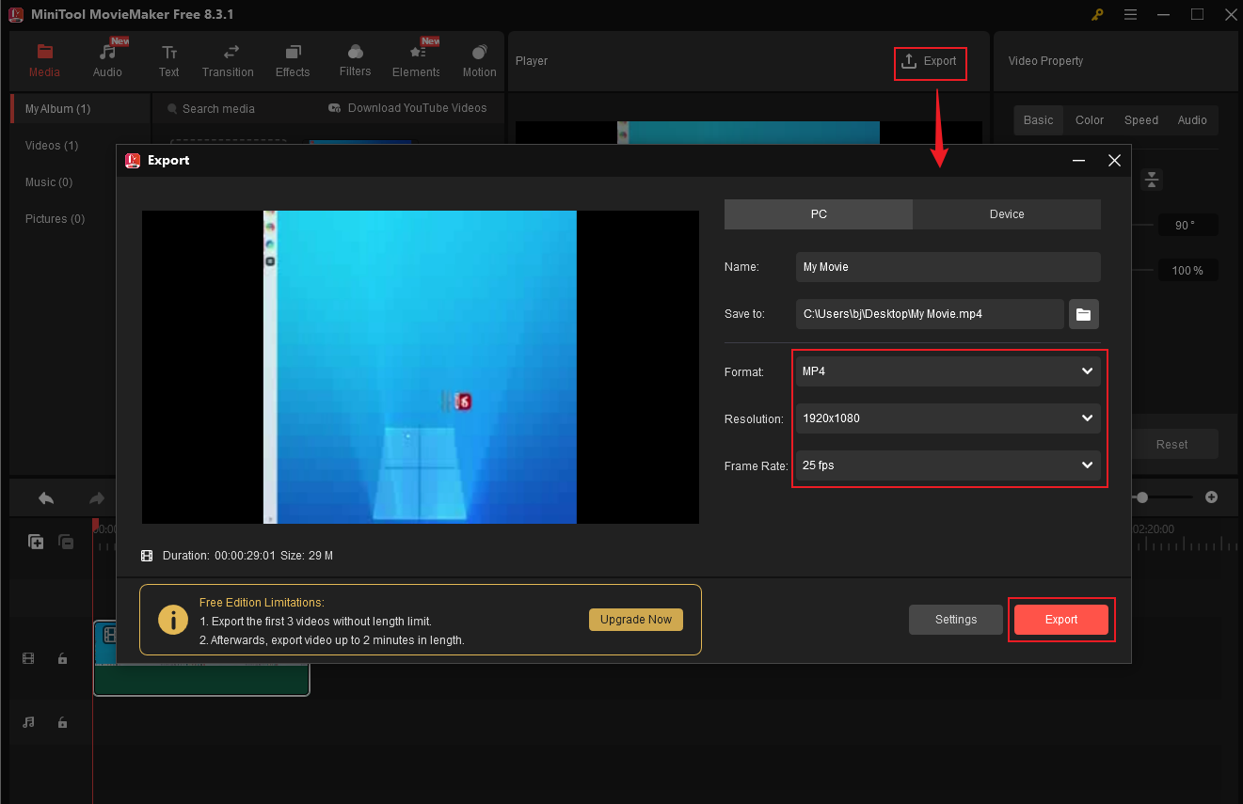Click the Settings button
1243x804 pixels.
(955, 620)
